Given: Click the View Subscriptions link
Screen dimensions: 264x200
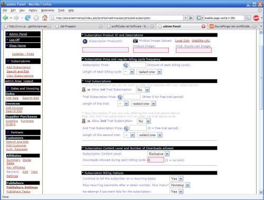Looking at the screenshot, I should tap(20, 76).
